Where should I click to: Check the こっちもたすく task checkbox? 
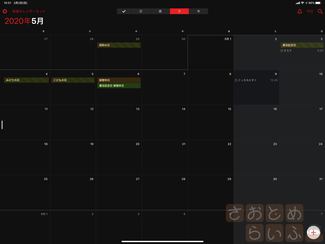point(236,80)
